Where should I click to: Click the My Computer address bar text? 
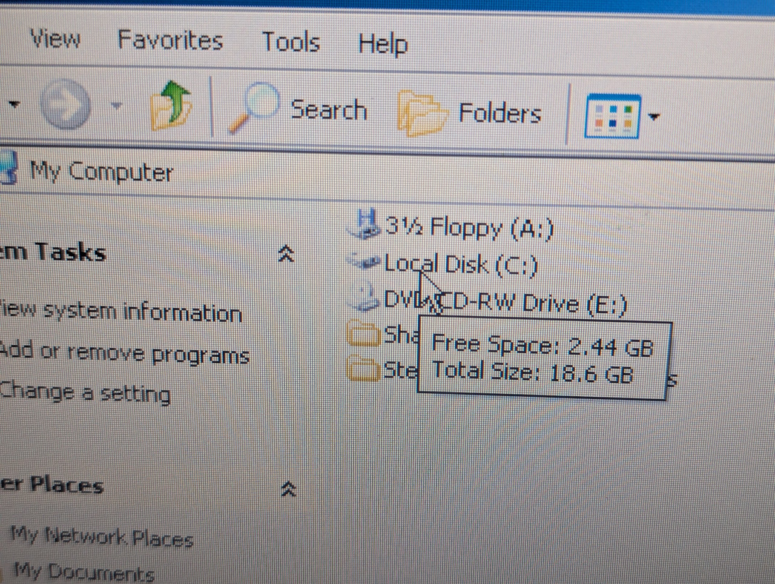pyautogui.click(x=102, y=171)
